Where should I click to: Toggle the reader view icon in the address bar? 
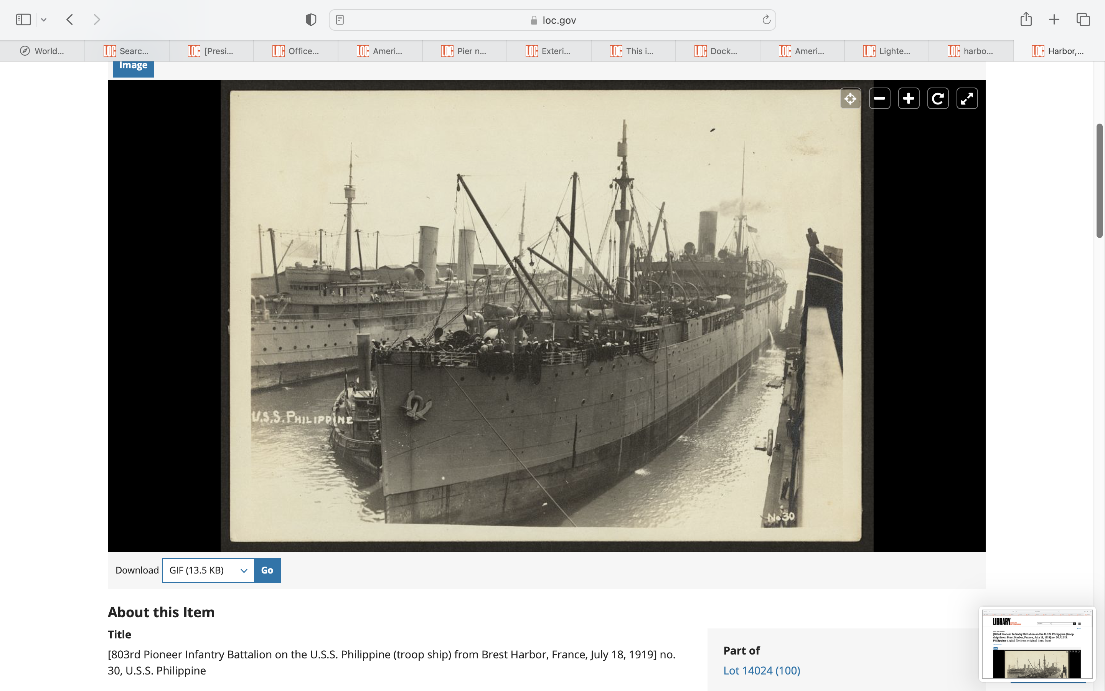(340, 20)
